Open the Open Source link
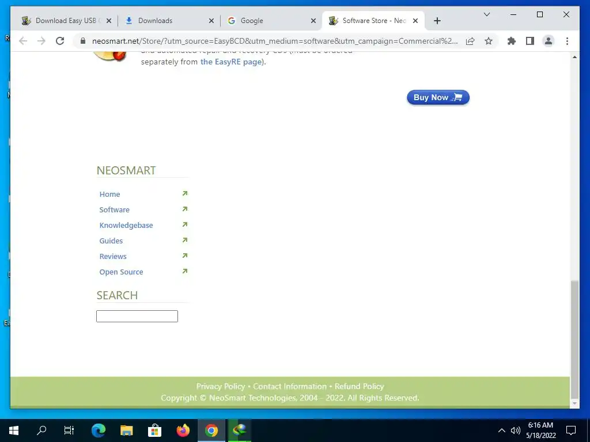This screenshot has height=442, width=590. pyautogui.click(x=121, y=272)
